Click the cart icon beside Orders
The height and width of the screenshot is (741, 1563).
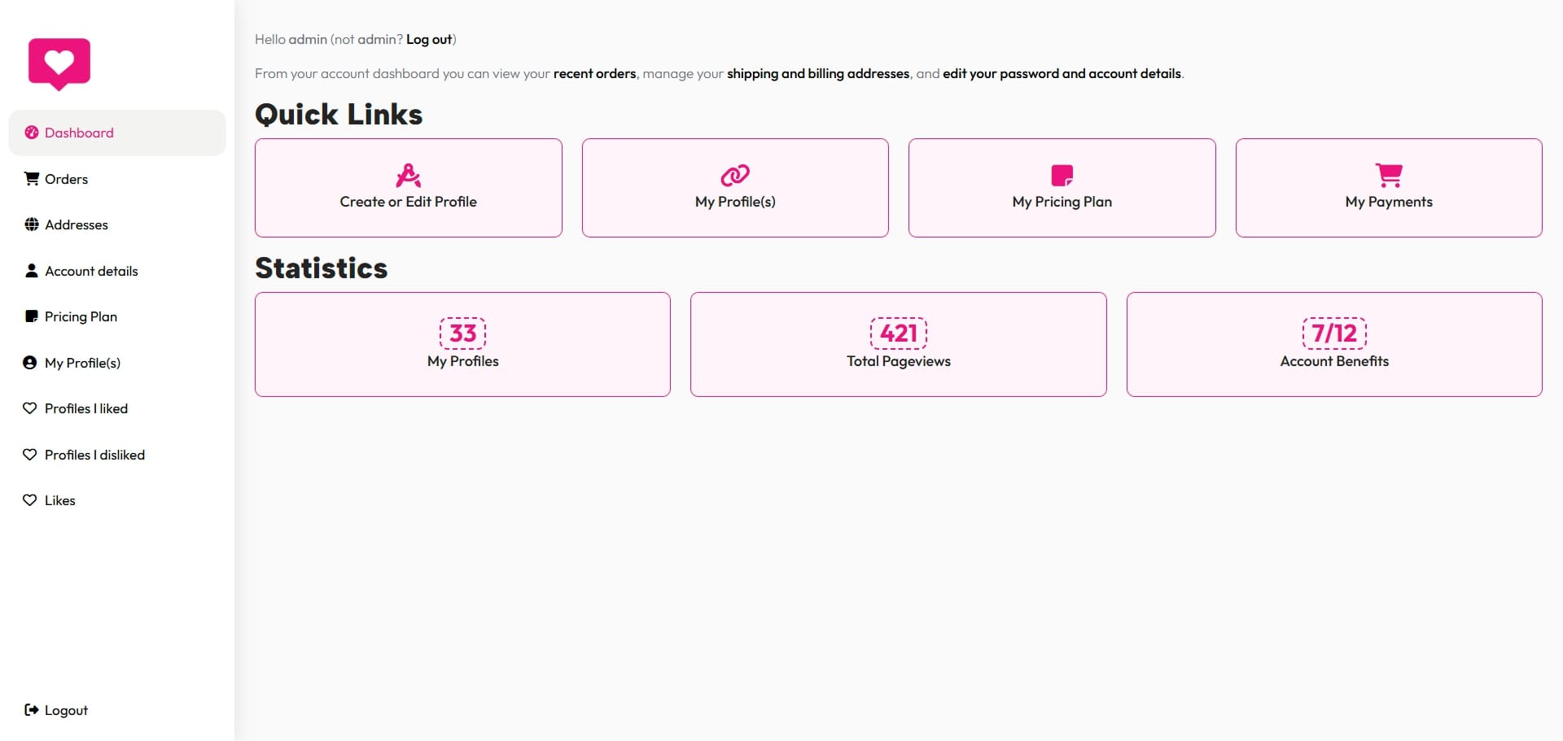32,179
